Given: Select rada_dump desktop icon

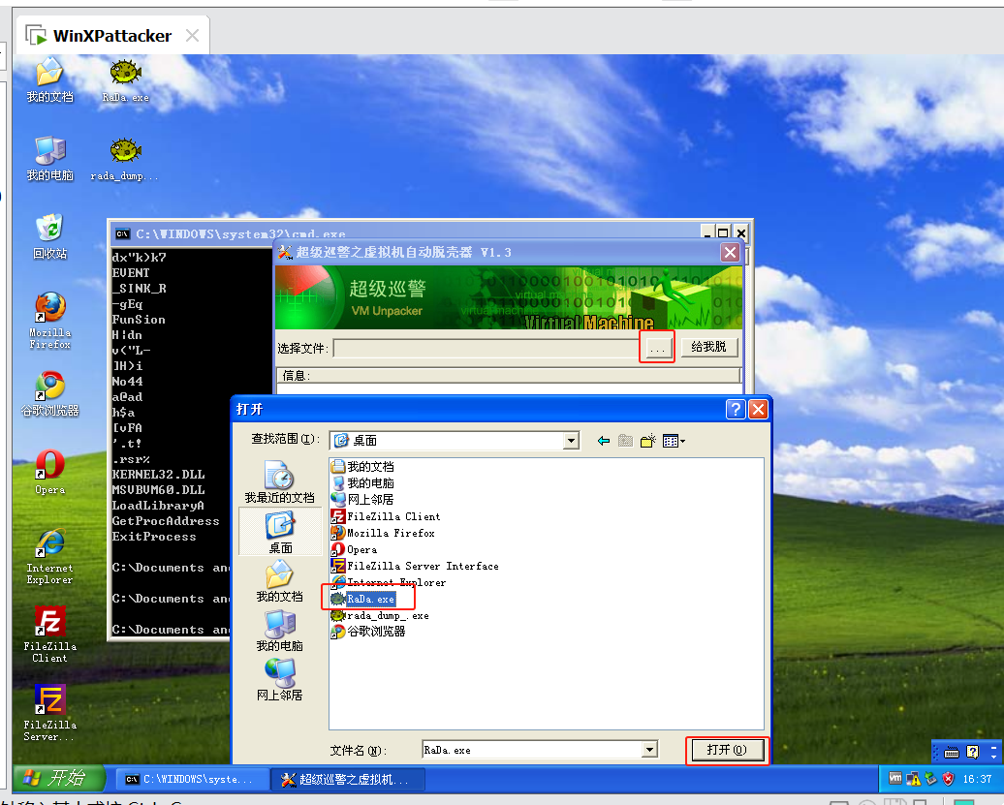Looking at the screenshot, I should [125, 159].
